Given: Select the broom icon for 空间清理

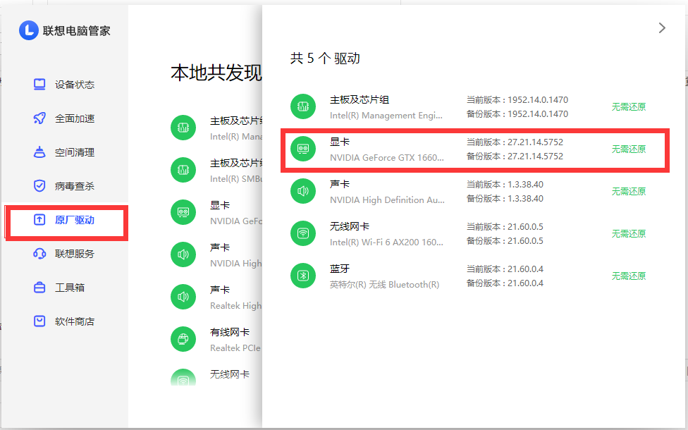Looking at the screenshot, I should (x=39, y=152).
